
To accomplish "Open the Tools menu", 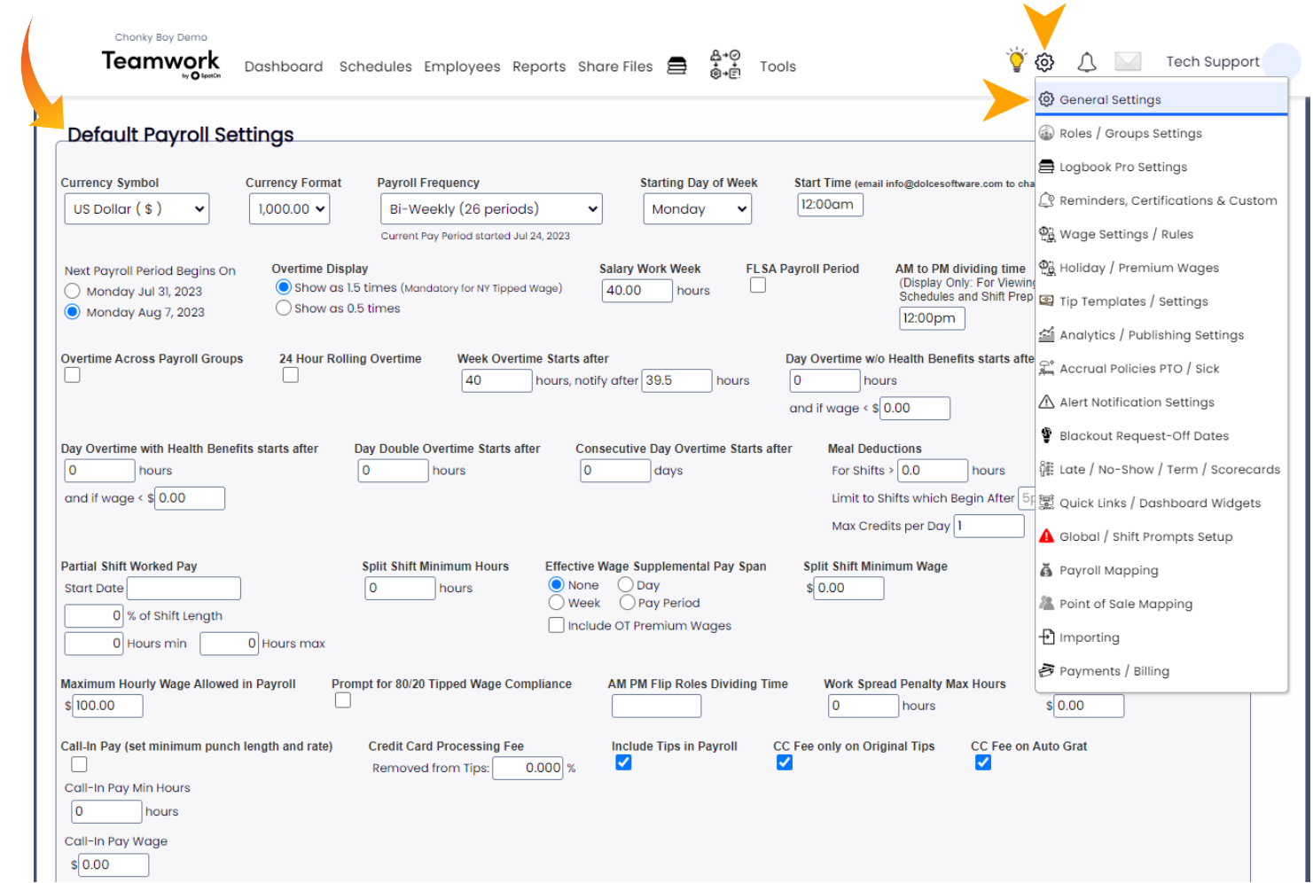I will pyautogui.click(x=778, y=66).
